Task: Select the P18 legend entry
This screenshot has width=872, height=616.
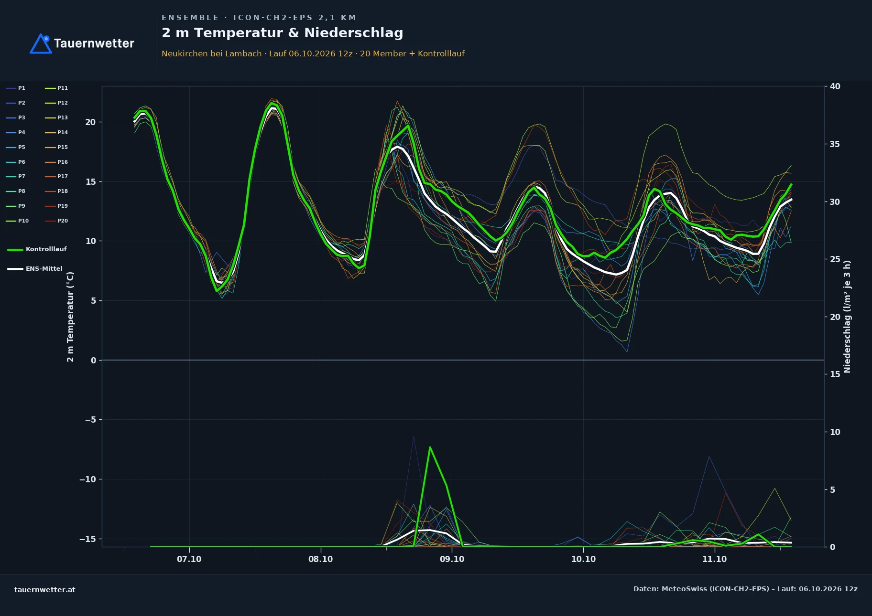Action: point(56,191)
